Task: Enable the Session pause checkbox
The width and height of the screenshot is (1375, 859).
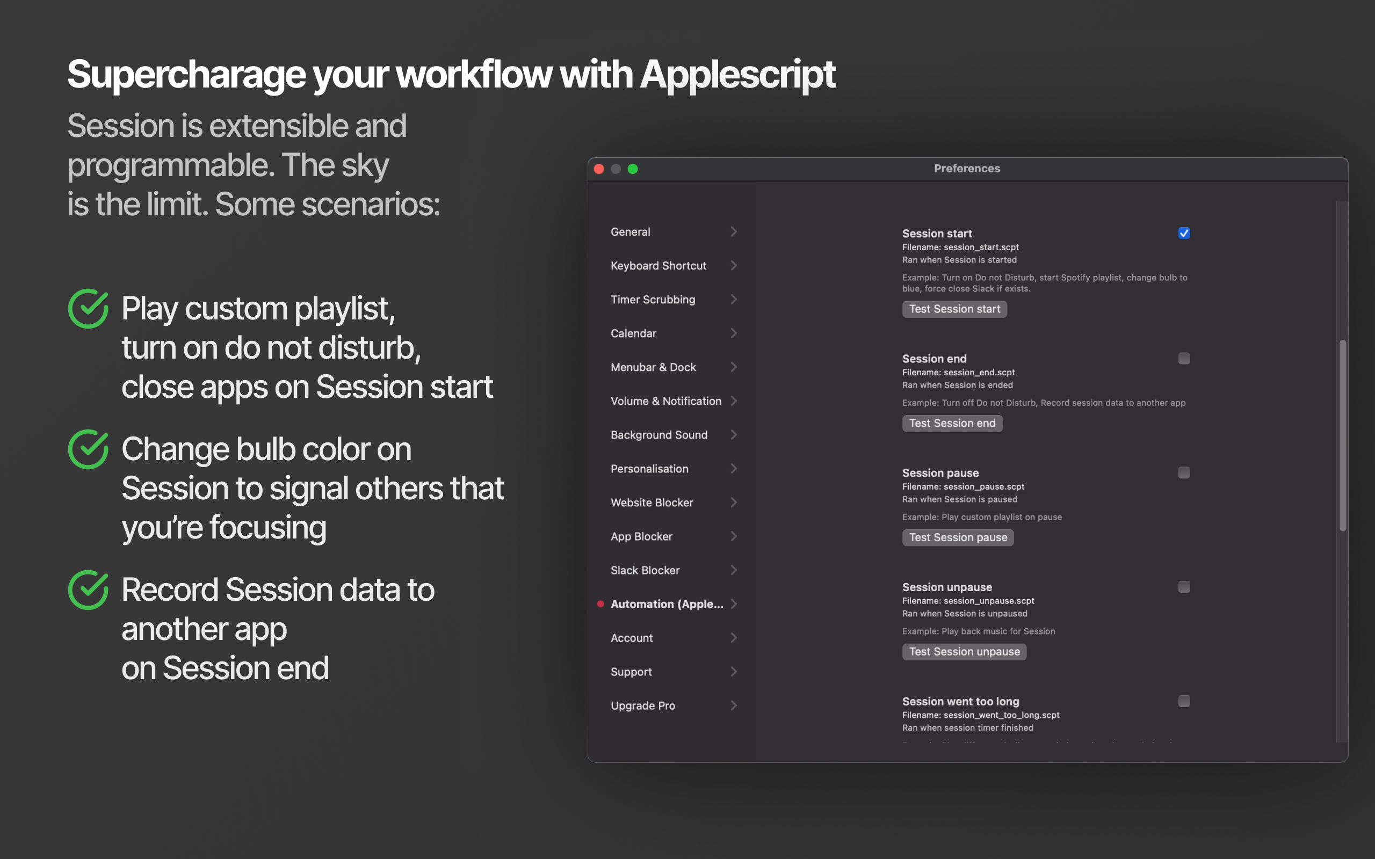Action: pos(1184,472)
